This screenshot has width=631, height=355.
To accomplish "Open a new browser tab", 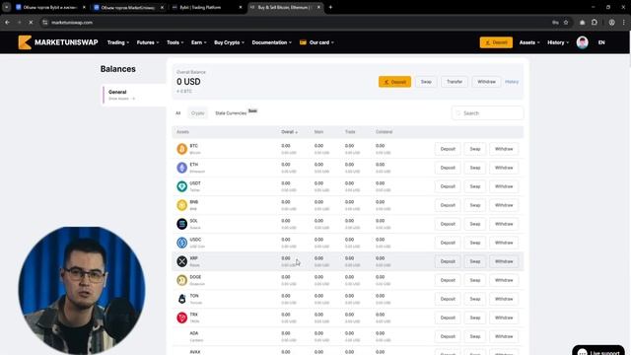I will click(330, 7).
